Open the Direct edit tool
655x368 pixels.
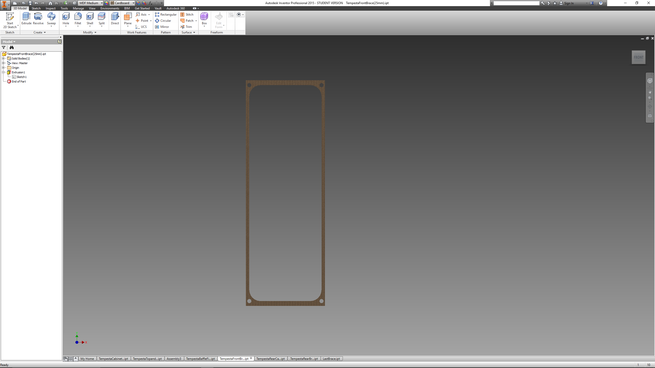point(115,19)
